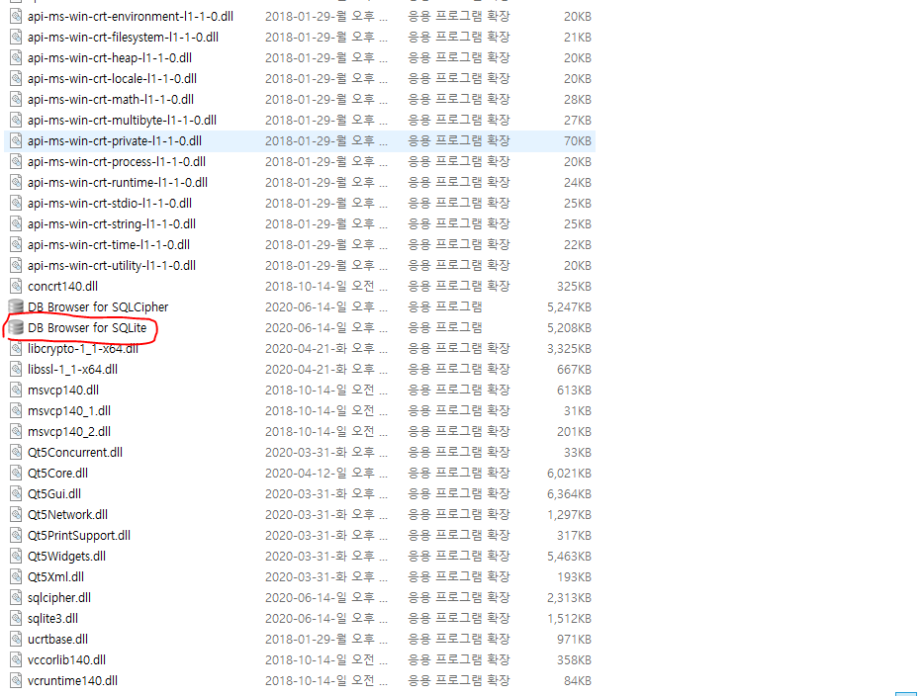Click the file icon of Qt5Widgets.dll

(17, 556)
